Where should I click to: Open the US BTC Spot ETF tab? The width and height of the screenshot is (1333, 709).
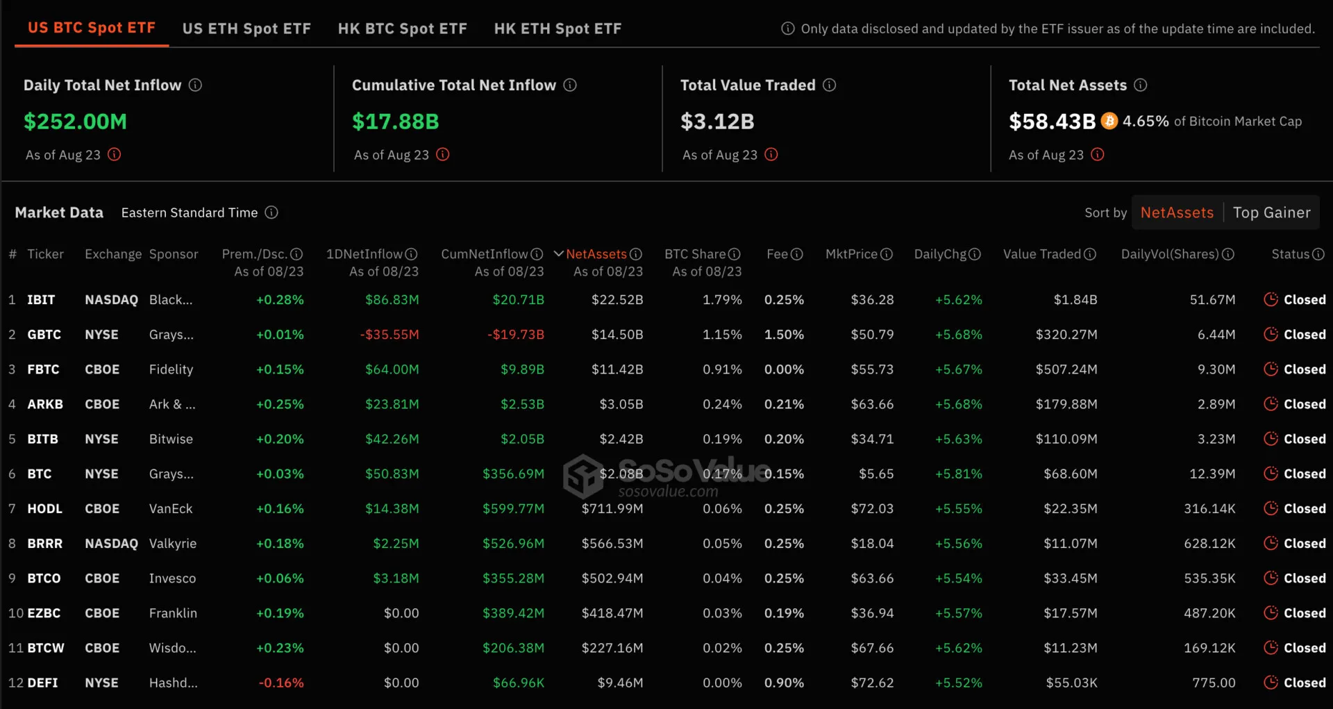click(92, 28)
